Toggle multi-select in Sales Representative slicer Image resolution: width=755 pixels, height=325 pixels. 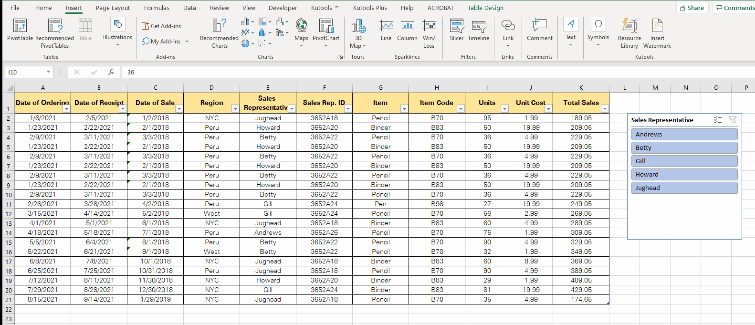coord(718,120)
